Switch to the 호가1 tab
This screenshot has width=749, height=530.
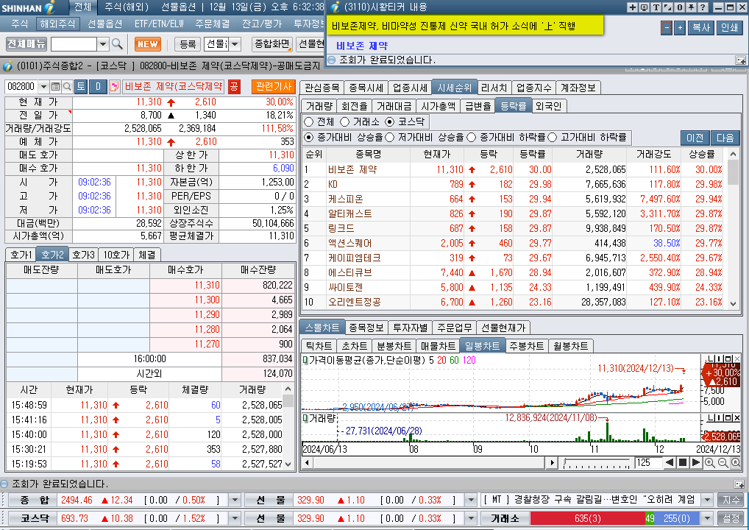click(x=21, y=255)
